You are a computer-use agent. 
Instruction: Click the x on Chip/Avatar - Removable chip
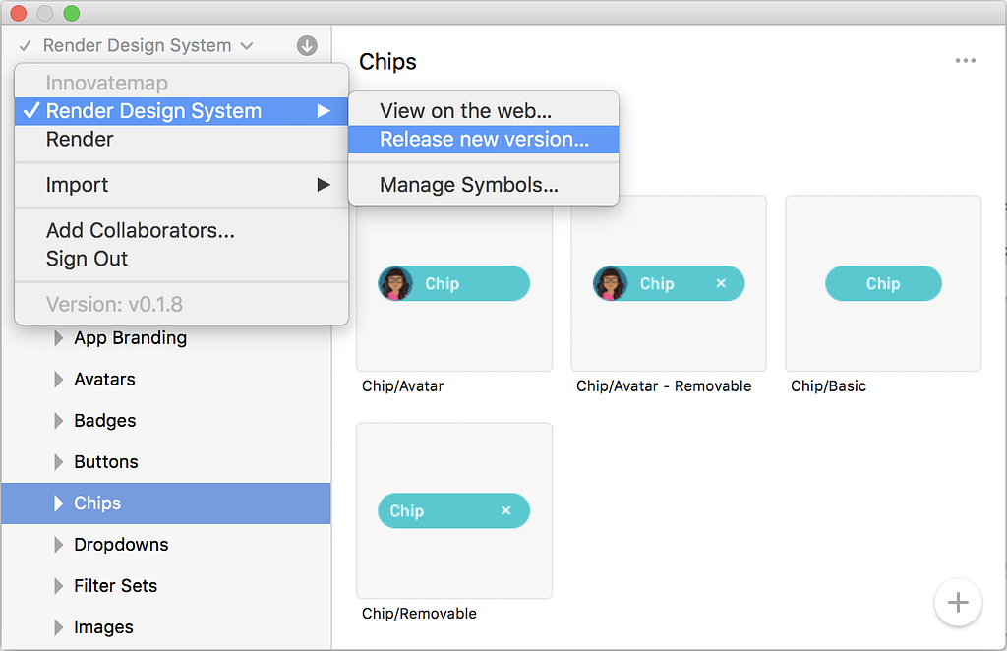coord(721,283)
